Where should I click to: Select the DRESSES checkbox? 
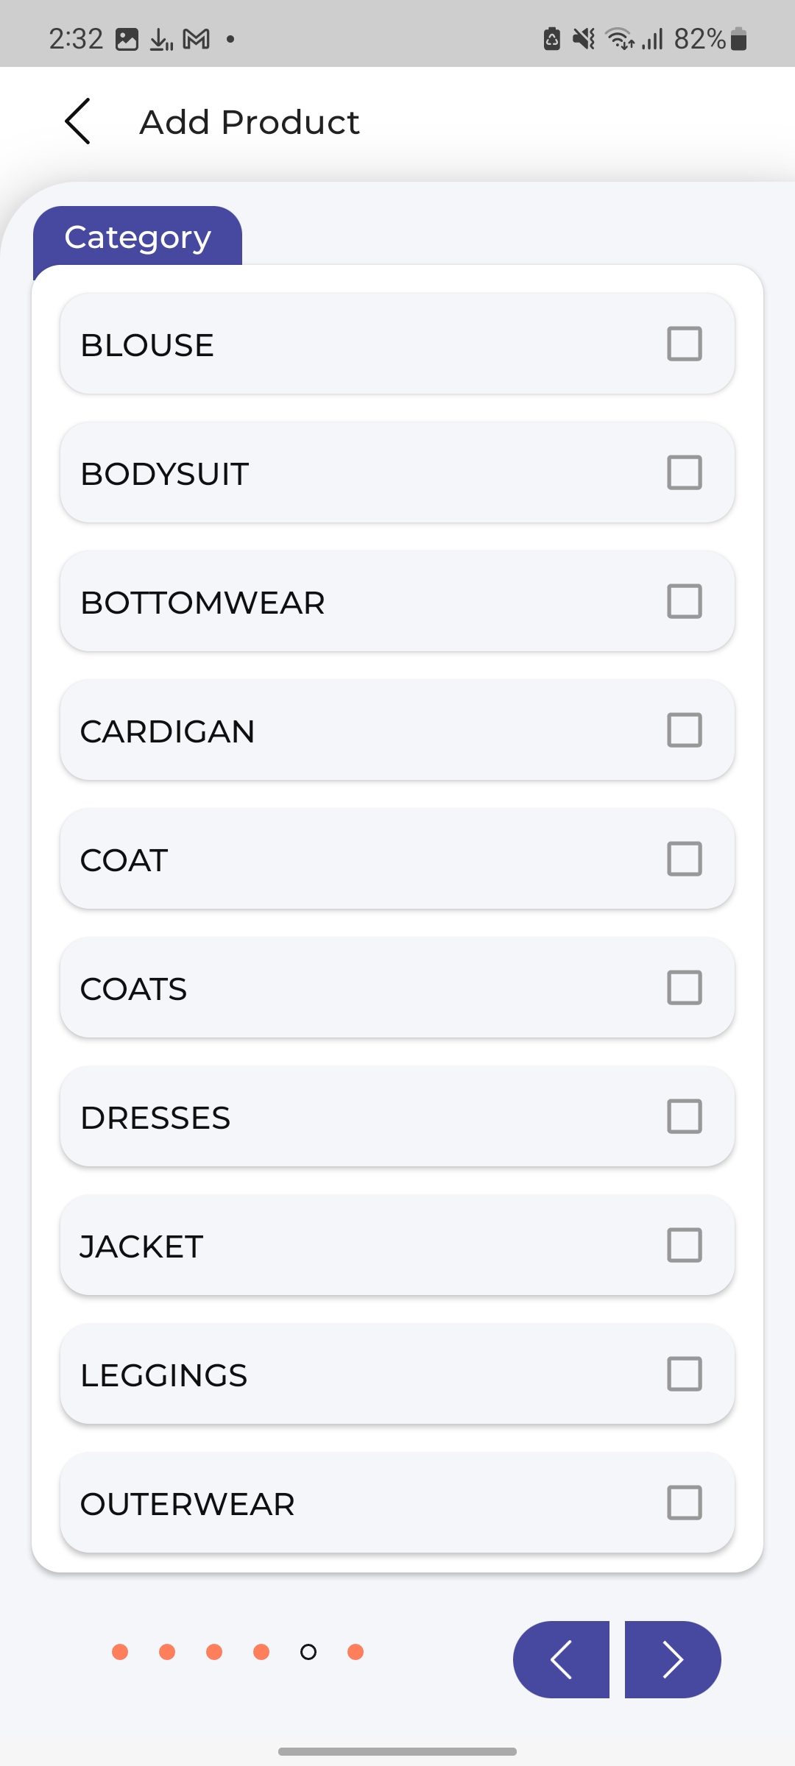tap(684, 1116)
